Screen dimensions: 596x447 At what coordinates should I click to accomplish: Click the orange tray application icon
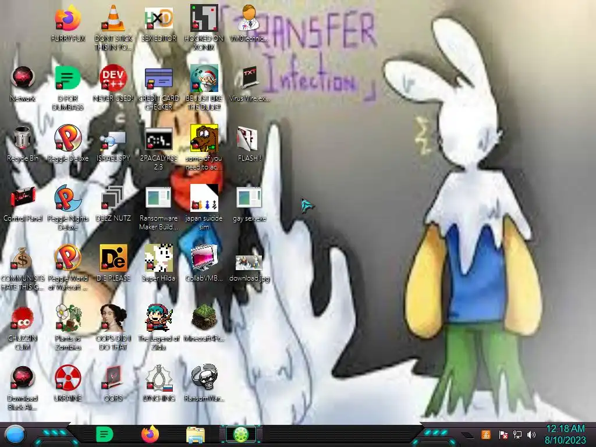[x=486, y=434]
